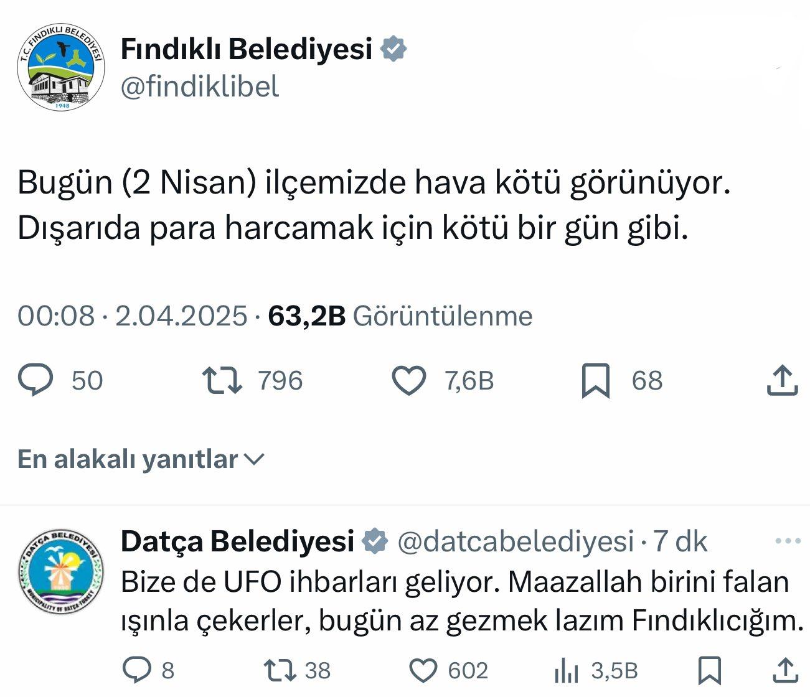Screen dimensions: 810x697
Task: Open @datcabelediyesi handle profile
Action: point(516,541)
